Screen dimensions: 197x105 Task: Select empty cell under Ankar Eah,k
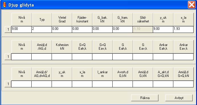(163, 57)
